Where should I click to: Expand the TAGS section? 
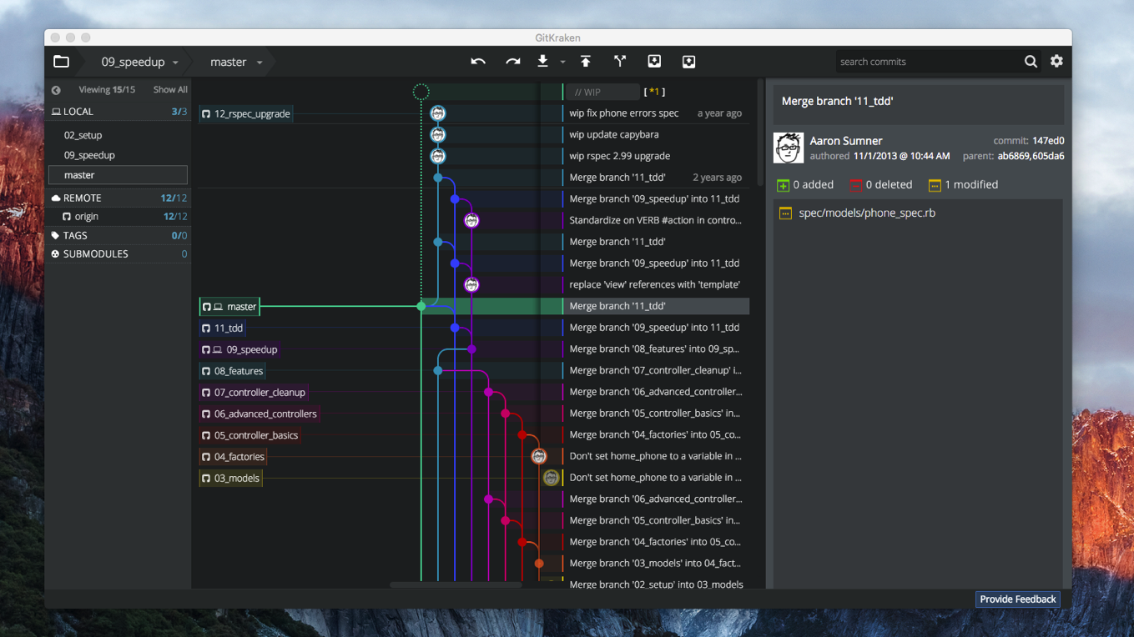[118, 236]
